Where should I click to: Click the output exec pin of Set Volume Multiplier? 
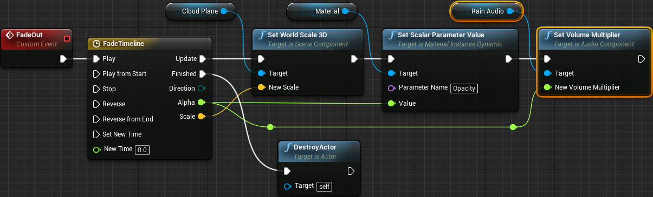point(641,59)
